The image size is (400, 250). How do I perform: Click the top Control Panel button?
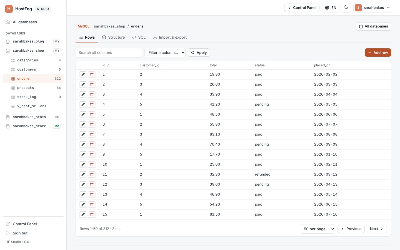tap(302, 8)
